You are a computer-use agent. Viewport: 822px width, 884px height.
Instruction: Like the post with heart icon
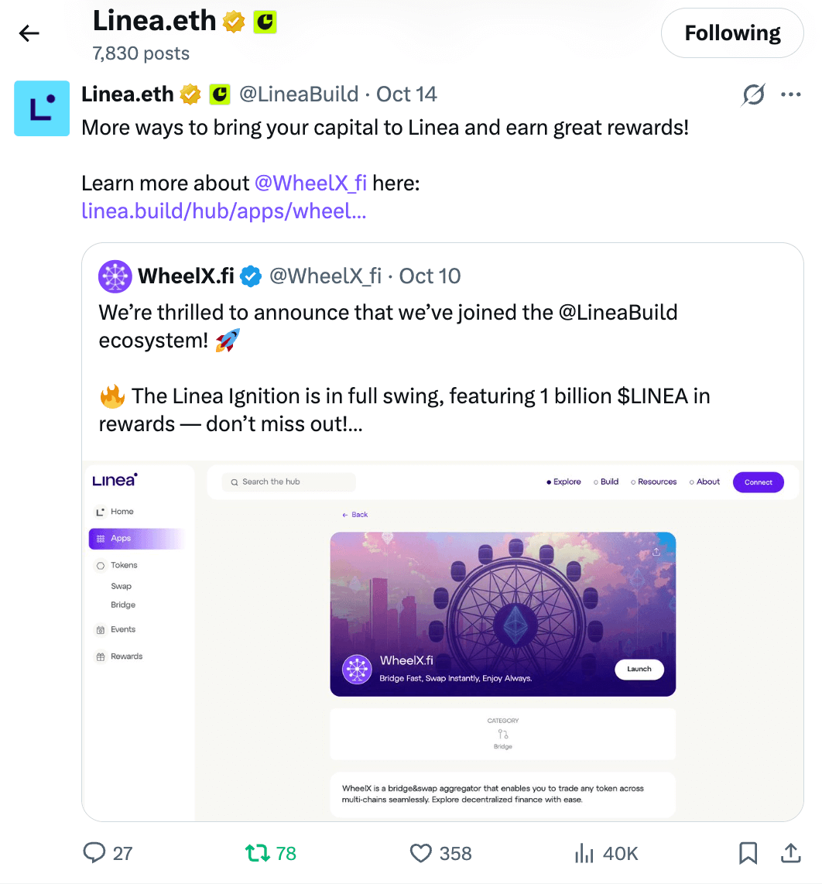(x=420, y=853)
